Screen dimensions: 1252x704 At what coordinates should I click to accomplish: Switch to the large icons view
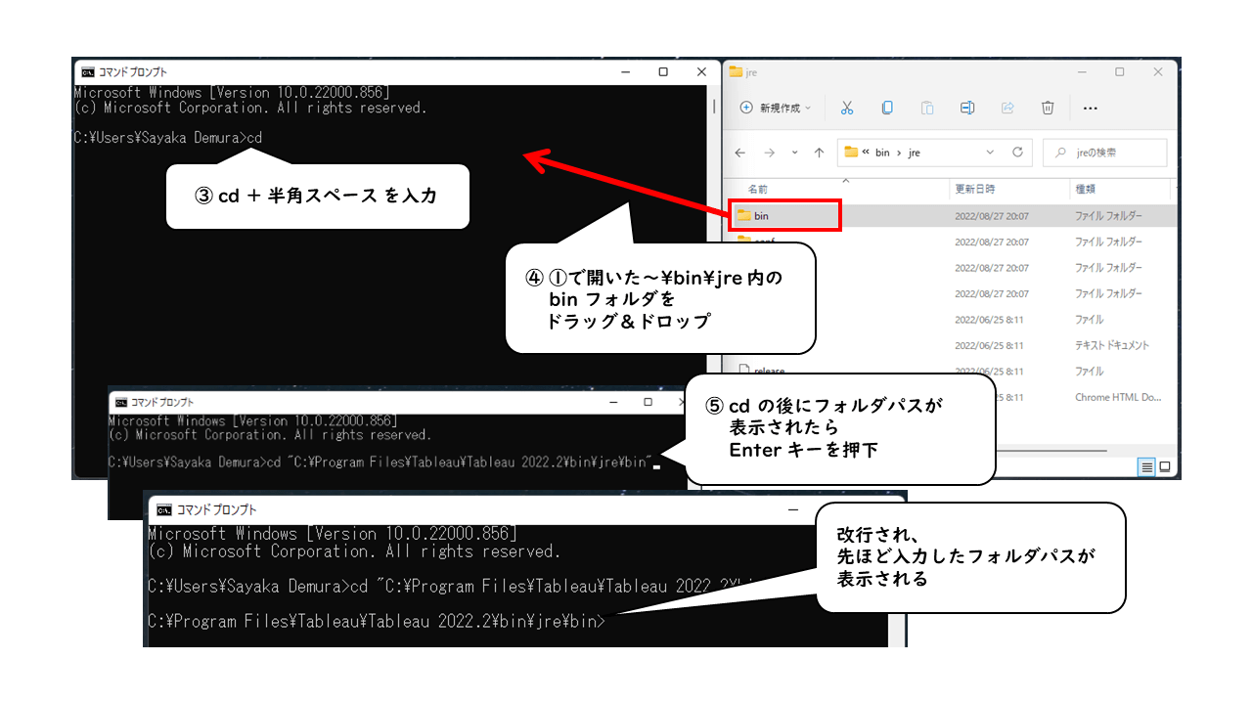pos(1164,467)
